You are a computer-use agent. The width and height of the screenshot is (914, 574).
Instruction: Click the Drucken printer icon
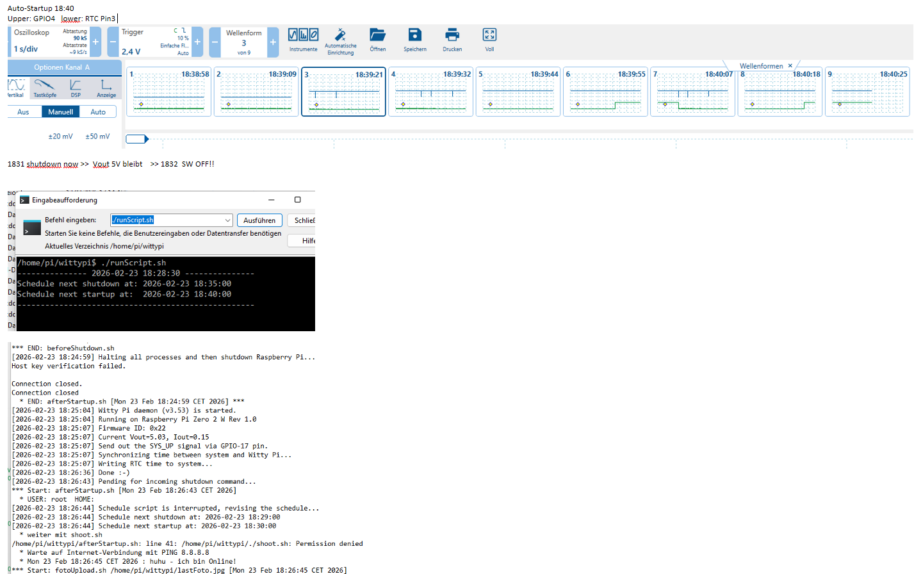tap(452, 35)
